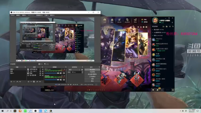
Task: Remove selected scene with minus icon
Action: coord(14,82)
